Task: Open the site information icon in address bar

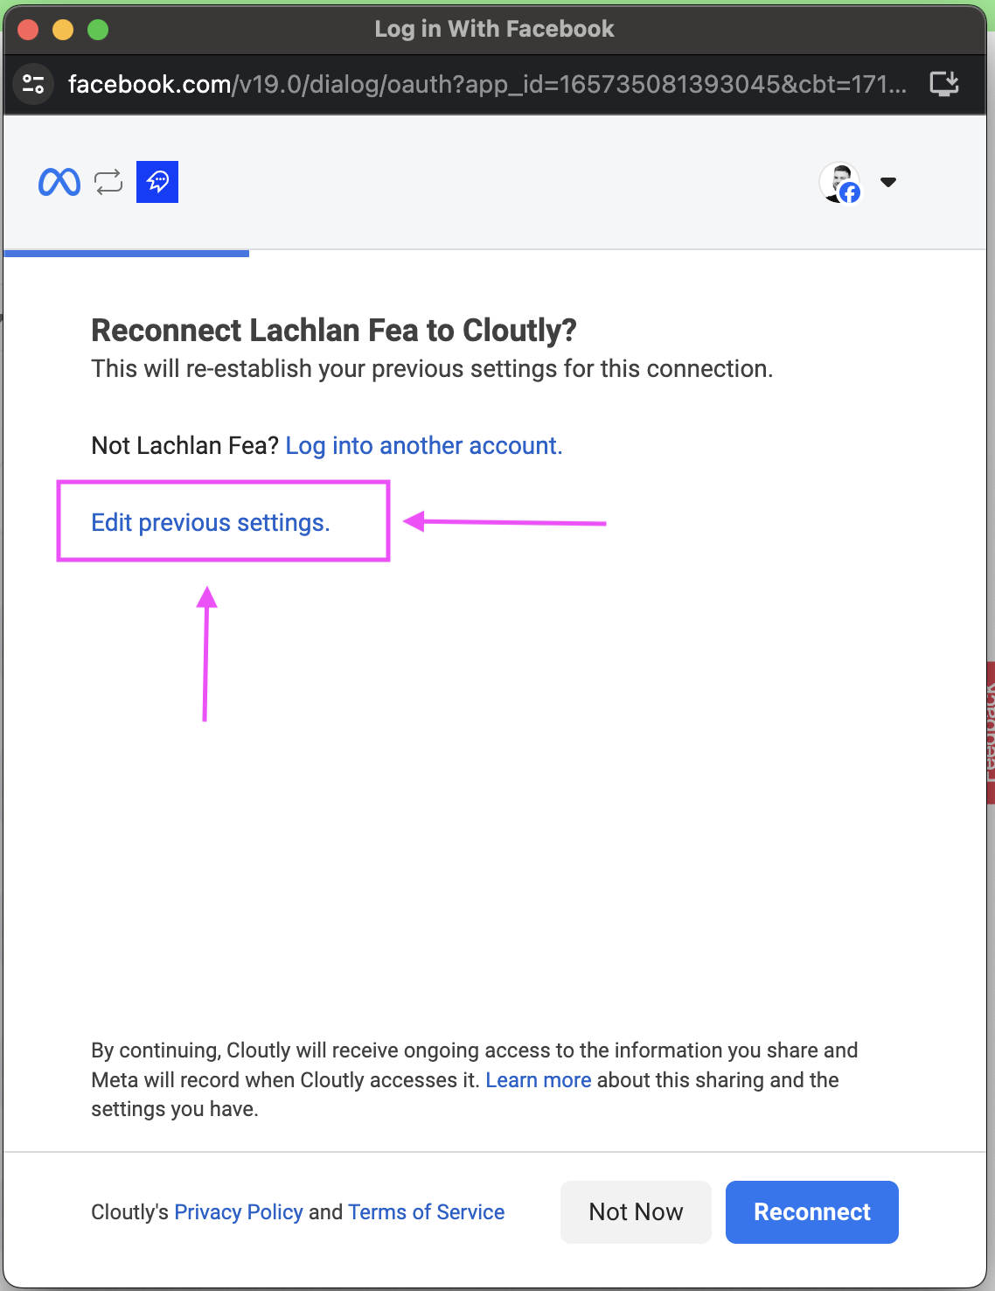Action: 33,84
